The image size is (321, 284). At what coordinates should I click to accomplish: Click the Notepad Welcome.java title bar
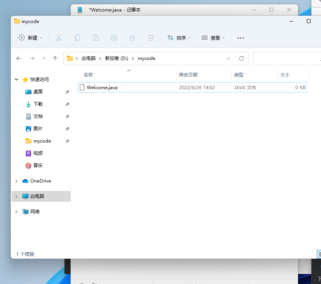(184, 10)
